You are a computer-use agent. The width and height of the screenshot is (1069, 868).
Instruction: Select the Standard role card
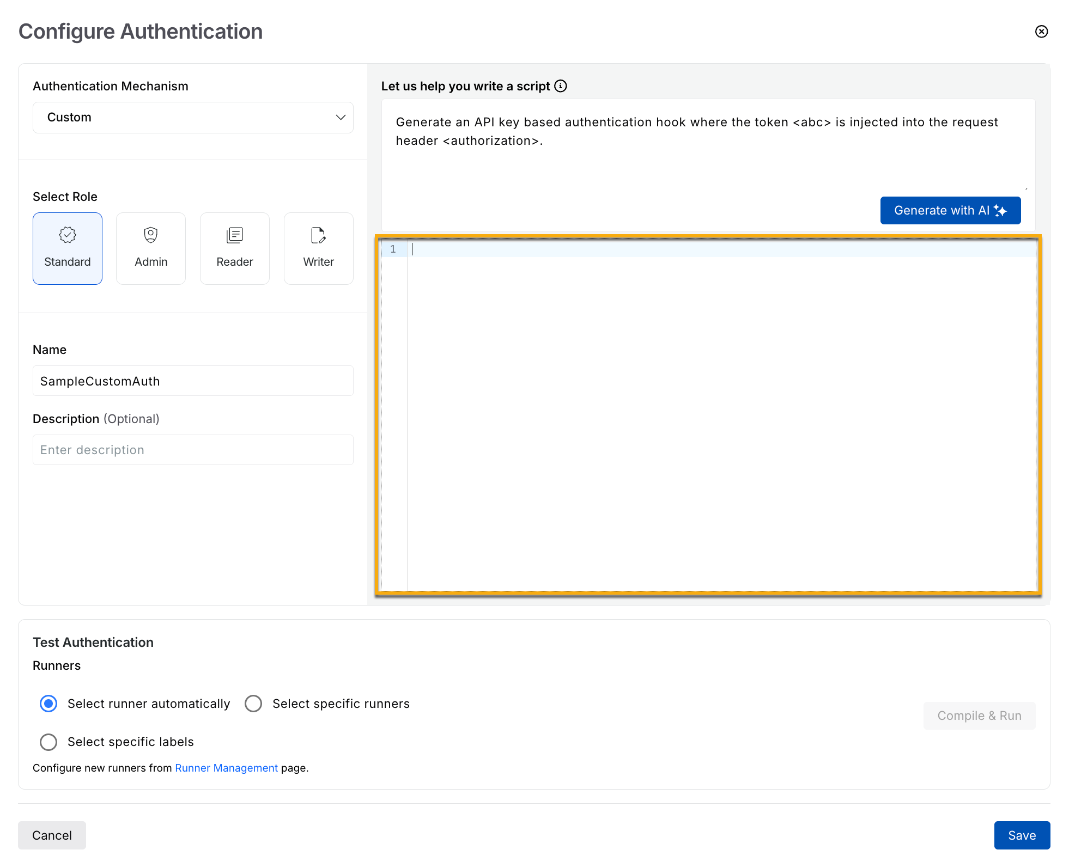pyautogui.click(x=68, y=248)
